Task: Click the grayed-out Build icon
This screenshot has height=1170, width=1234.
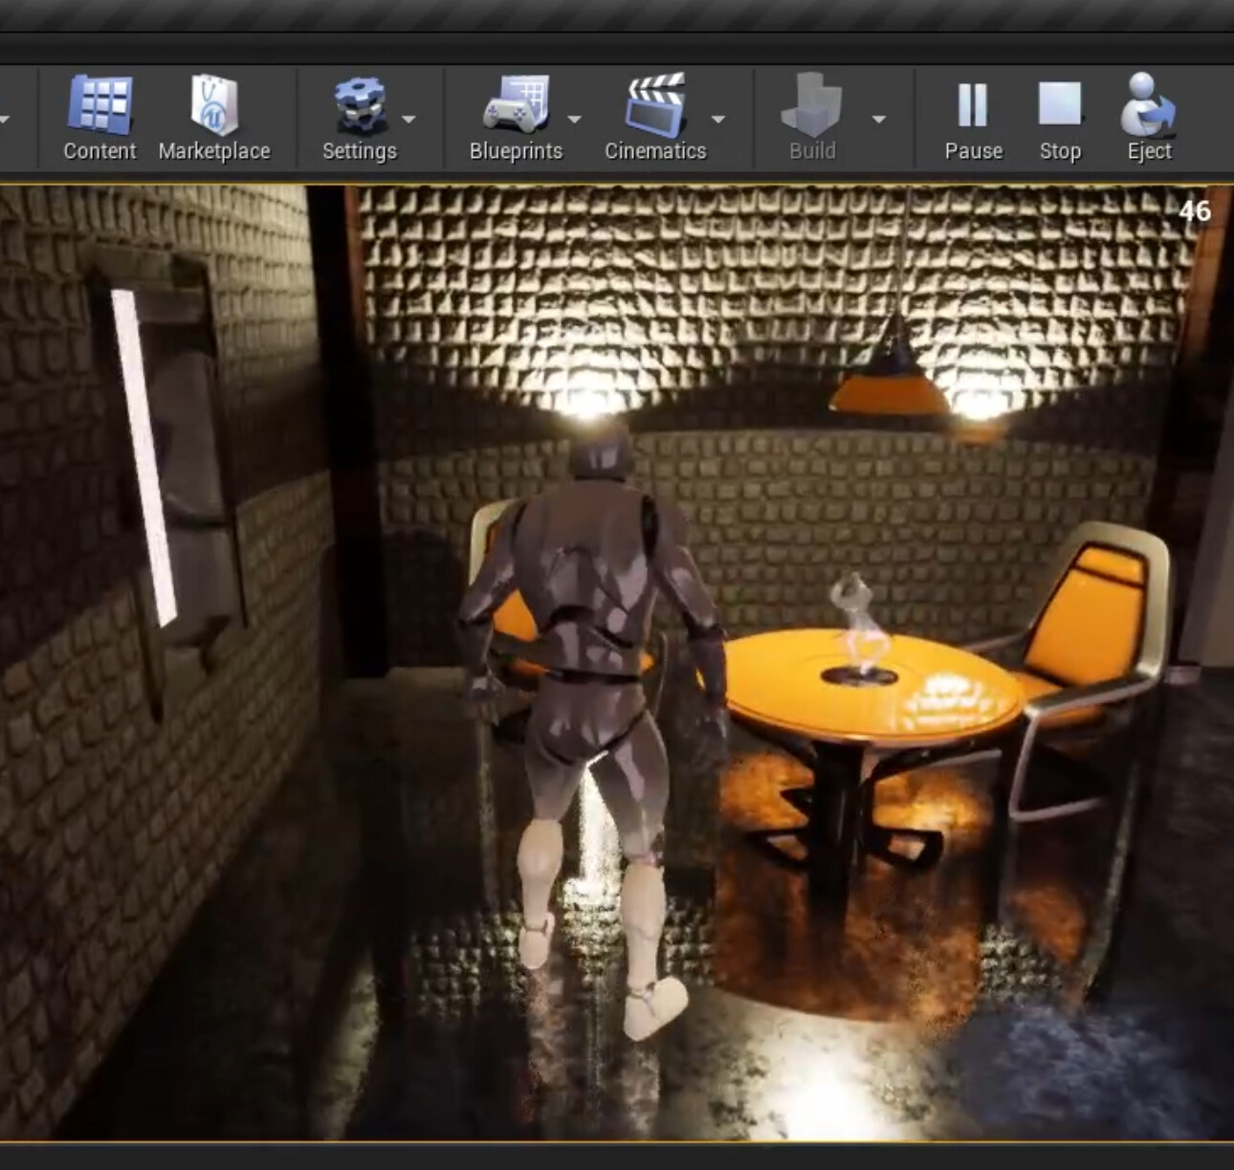Action: (x=811, y=105)
